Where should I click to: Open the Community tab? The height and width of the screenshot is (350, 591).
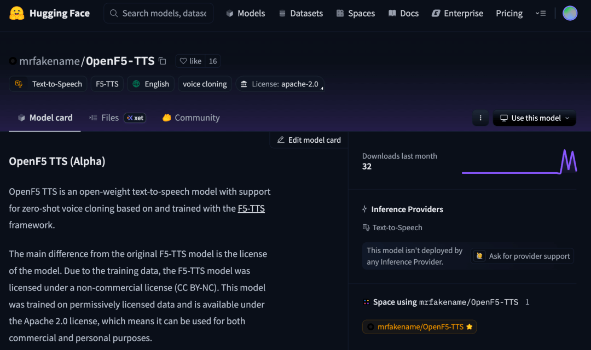coord(191,118)
